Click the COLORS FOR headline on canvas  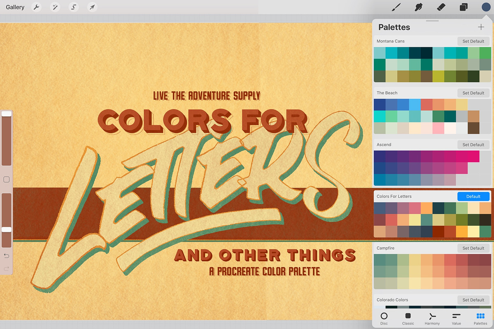(x=203, y=120)
